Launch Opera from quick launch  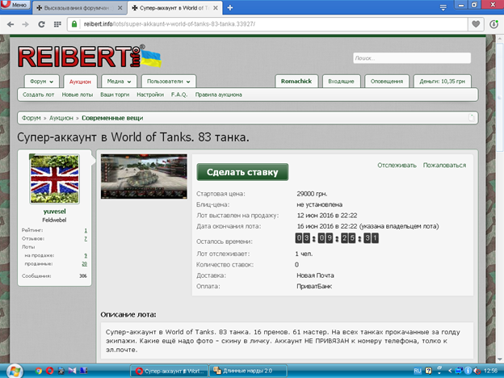click(49, 371)
